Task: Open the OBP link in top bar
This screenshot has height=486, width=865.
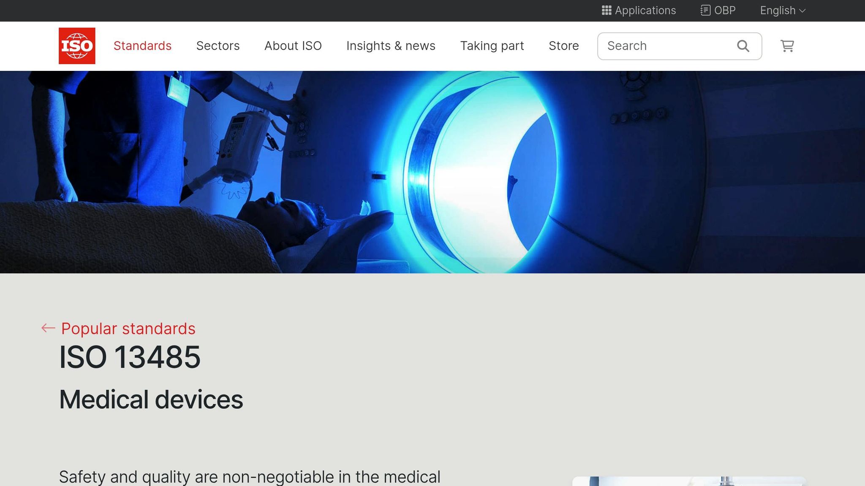Action: tap(725, 11)
